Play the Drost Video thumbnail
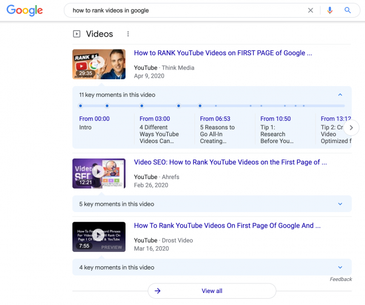 click(x=99, y=237)
